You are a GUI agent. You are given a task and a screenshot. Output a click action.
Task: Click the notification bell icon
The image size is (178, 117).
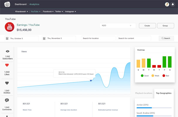click(x=173, y=4)
